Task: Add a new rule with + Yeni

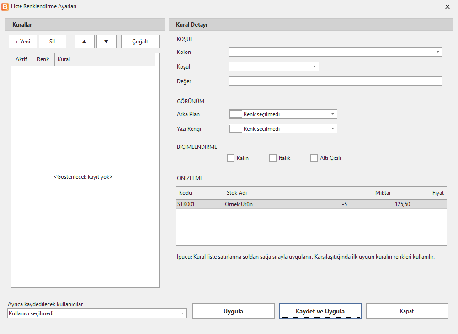Action: pyautogui.click(x=23, y=42)
